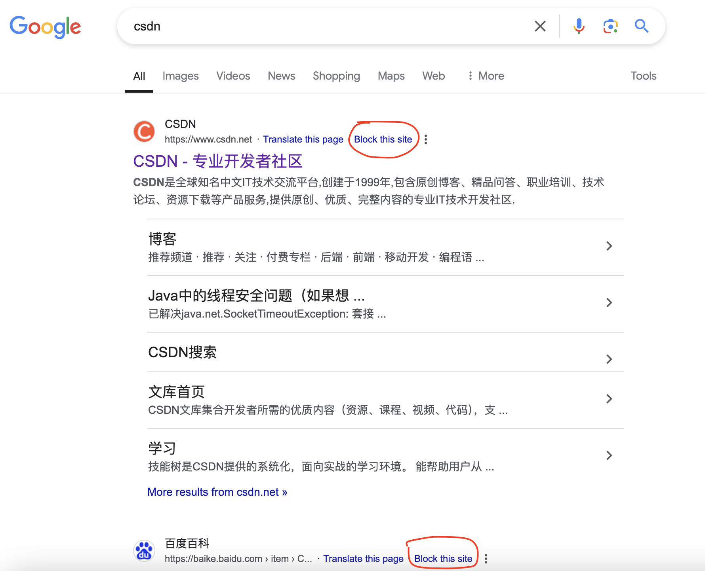Expand the Java中的线程安全问题 row chevron
705x571 pixels.
coord(609,303)
